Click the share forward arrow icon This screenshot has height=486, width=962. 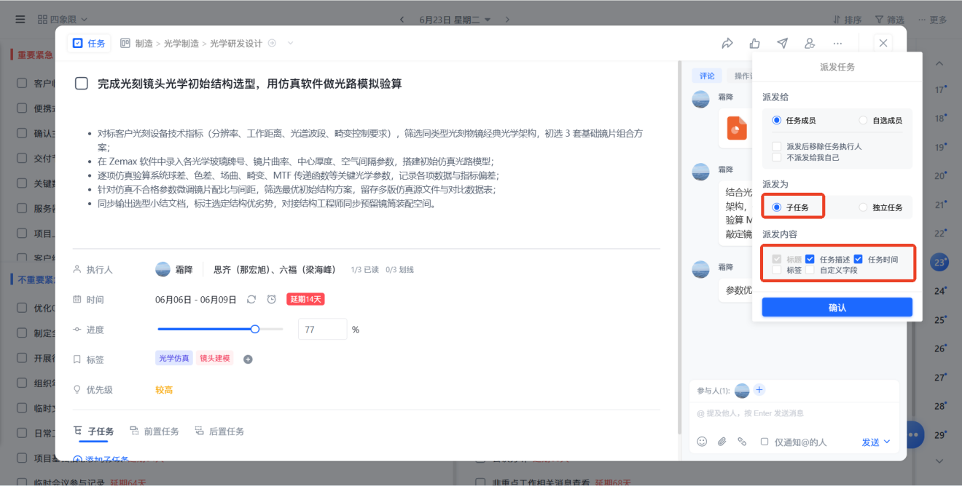point(727,44)
